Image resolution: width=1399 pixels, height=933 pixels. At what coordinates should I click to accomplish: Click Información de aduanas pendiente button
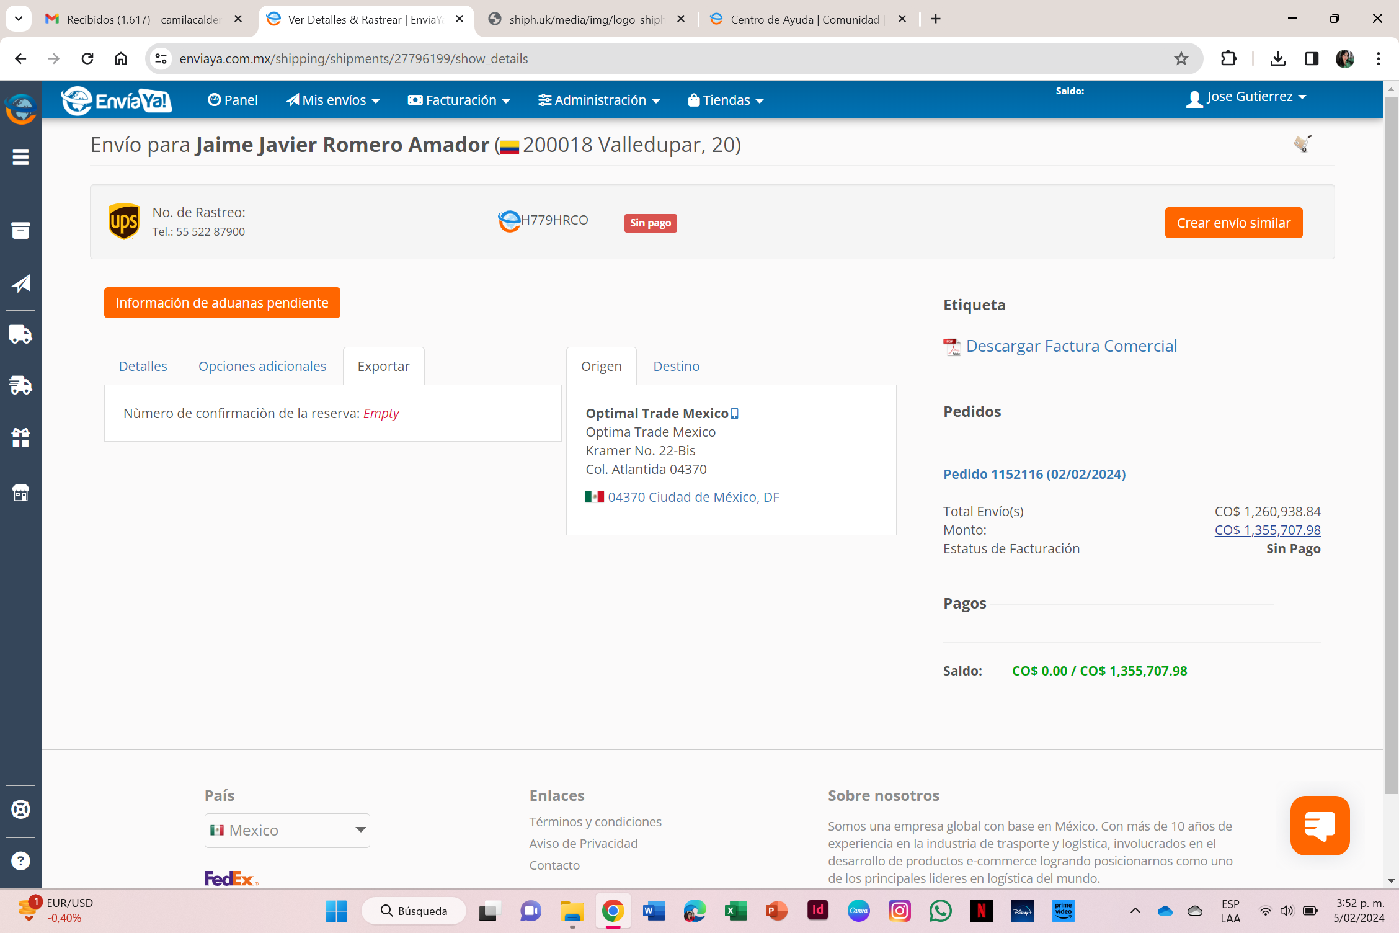pos(222,303)
